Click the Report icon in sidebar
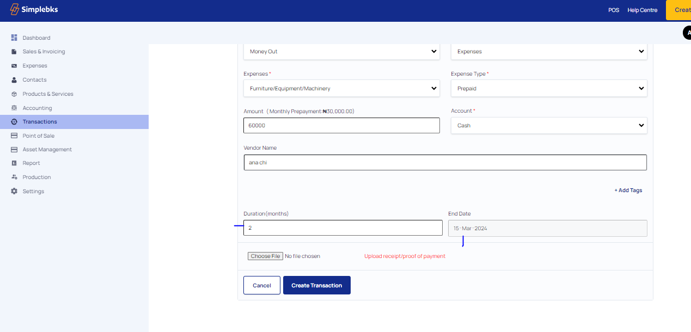Image resolution: width=691 pixels, height=332 pixels. [14, 163]
